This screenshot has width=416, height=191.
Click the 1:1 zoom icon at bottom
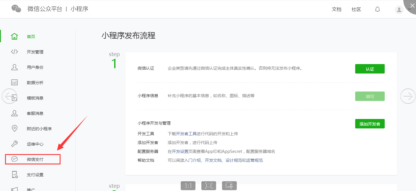pyautogui.click(x=188, y=185)
